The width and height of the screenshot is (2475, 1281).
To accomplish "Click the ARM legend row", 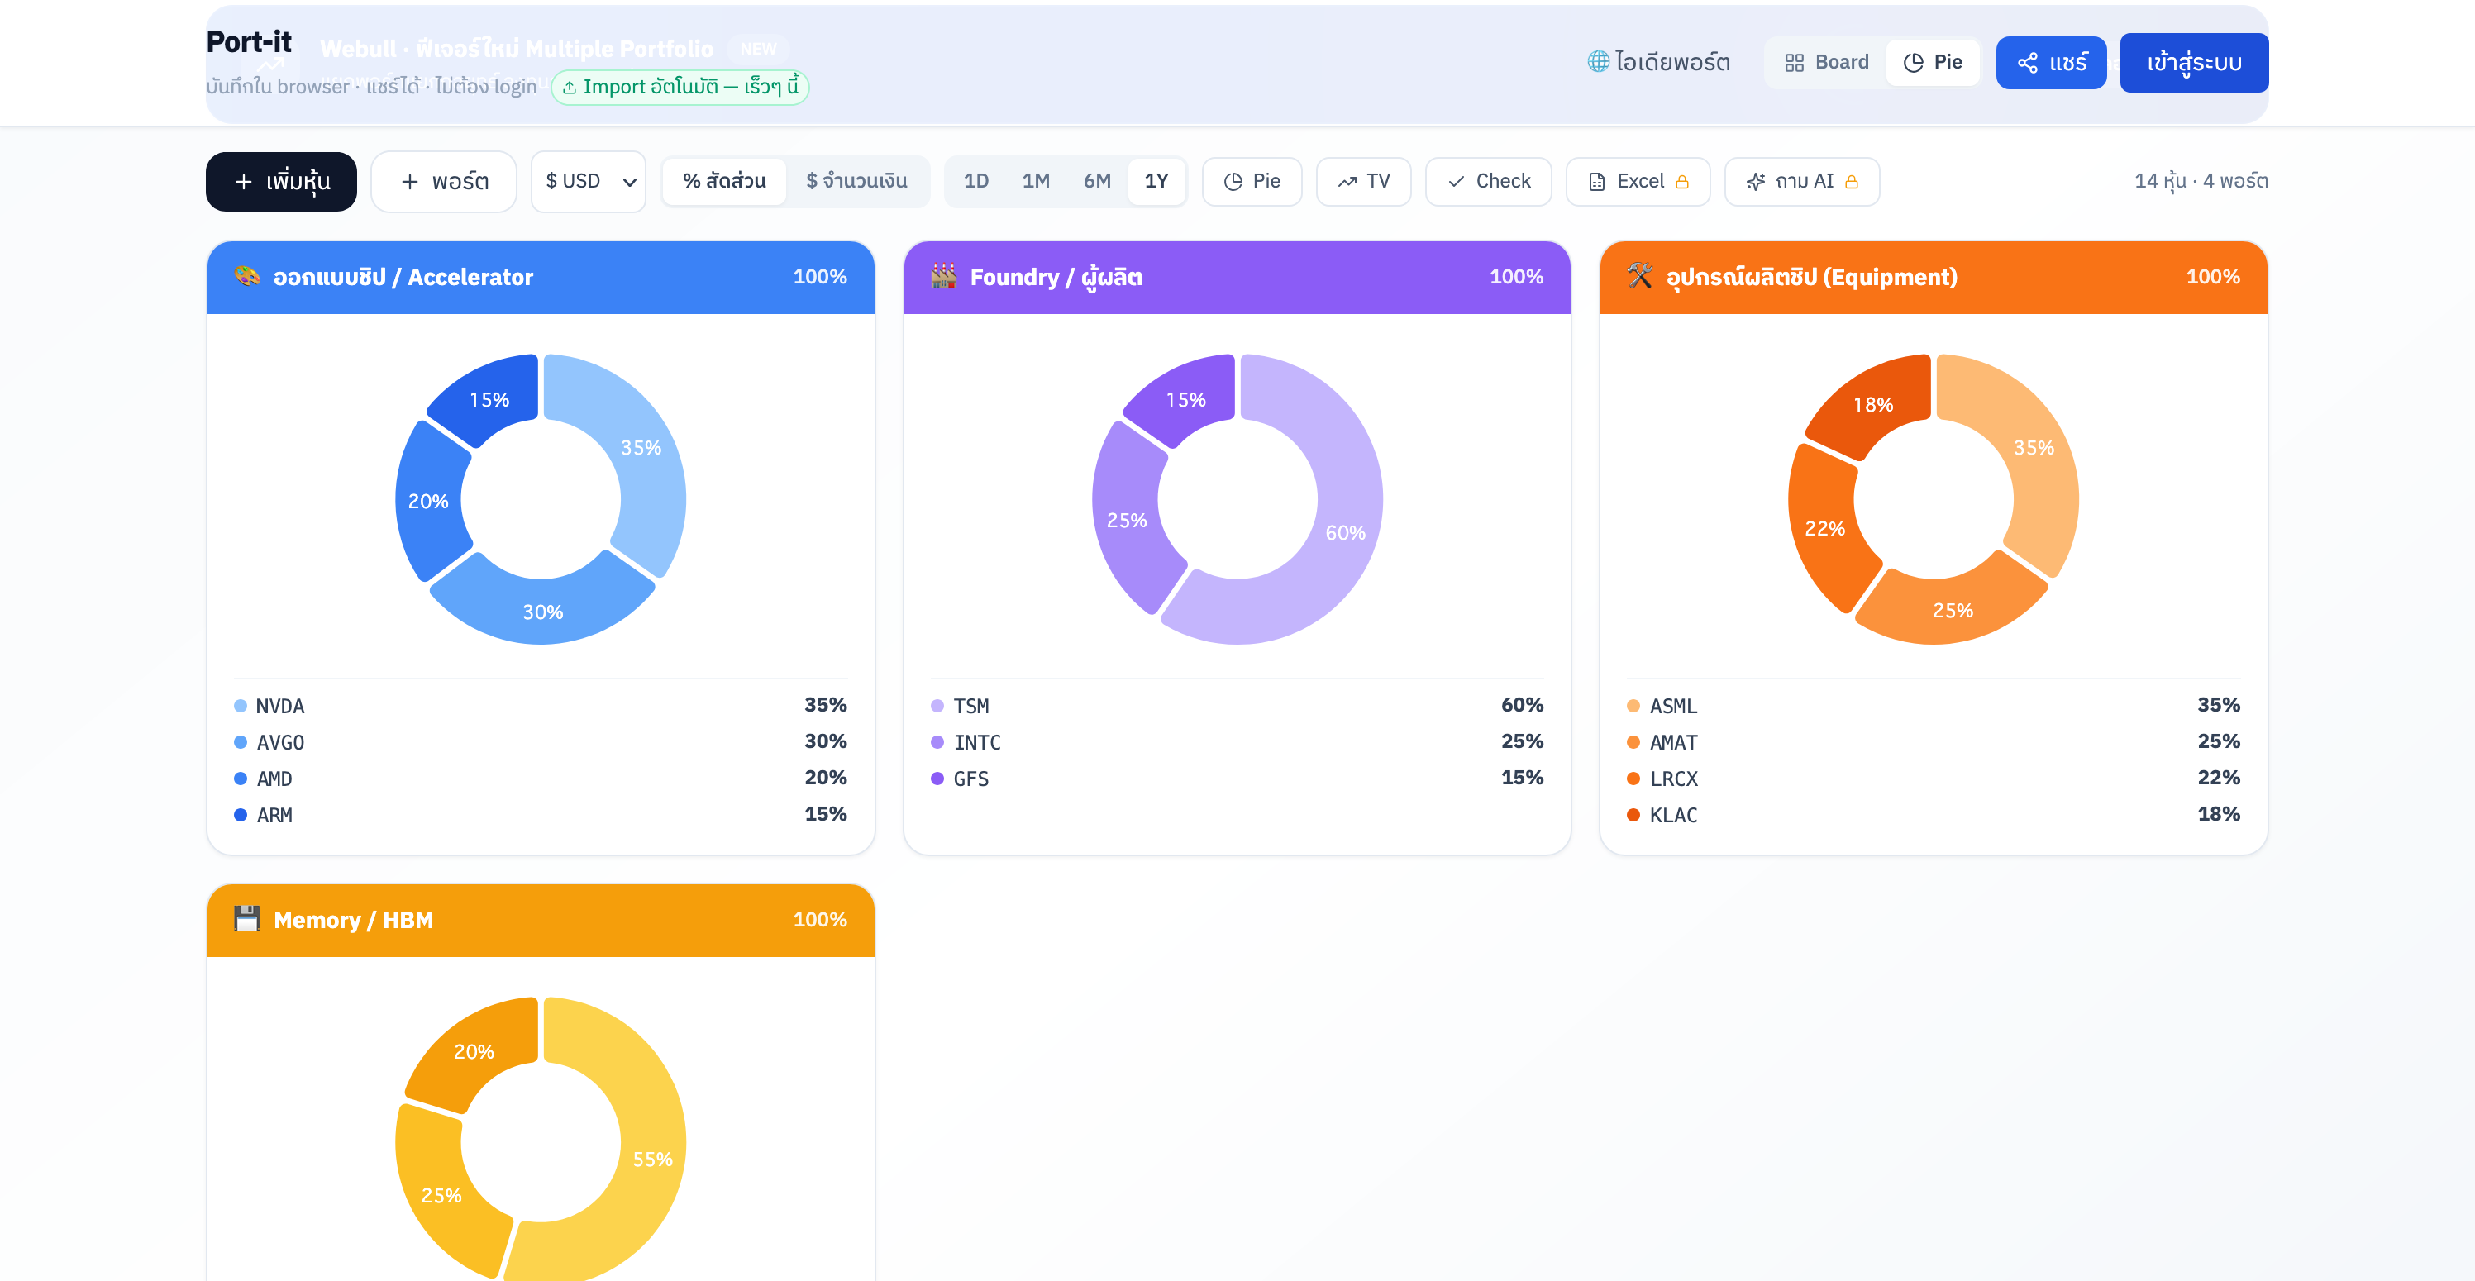I will (x=541, y=815).
